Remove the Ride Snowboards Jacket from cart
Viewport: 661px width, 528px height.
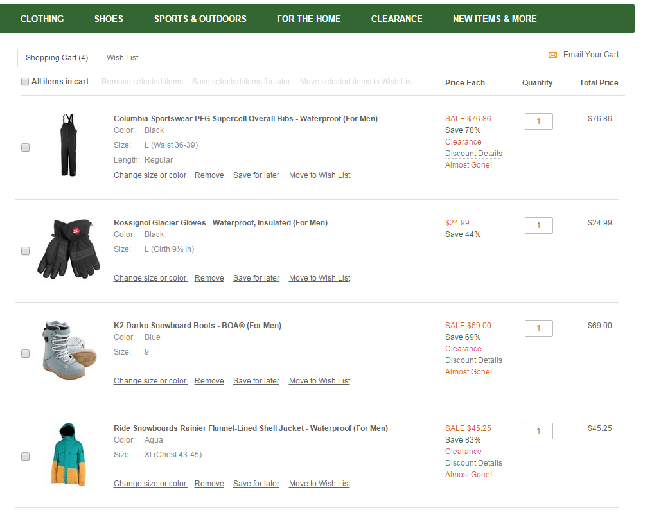209,484
